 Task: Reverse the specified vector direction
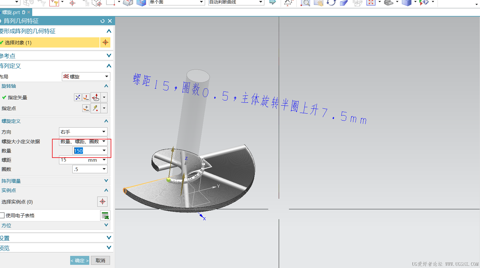click(x=78, y=97)
